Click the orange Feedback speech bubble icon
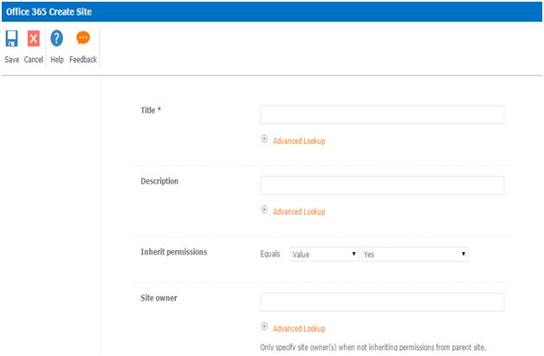The height and width of the screenshot is (356, 544). (x=83, y=38)
